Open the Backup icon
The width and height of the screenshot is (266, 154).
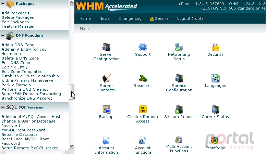[106, 109]
